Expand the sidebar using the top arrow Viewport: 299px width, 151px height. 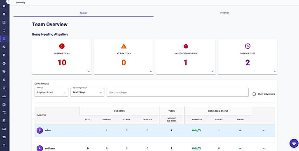(9, 2)
